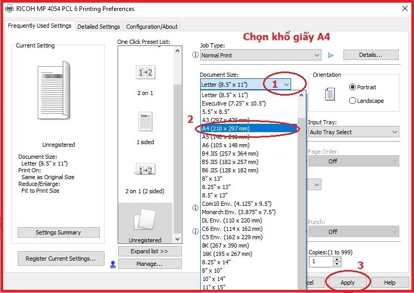The image size is (414, 293).
Task: Select 8" x 10" paper size
Action: [x=249, y=271]
